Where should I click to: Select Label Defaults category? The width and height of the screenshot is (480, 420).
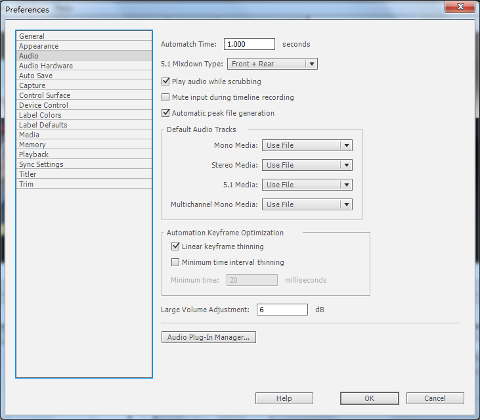click(x=84, y=125)
